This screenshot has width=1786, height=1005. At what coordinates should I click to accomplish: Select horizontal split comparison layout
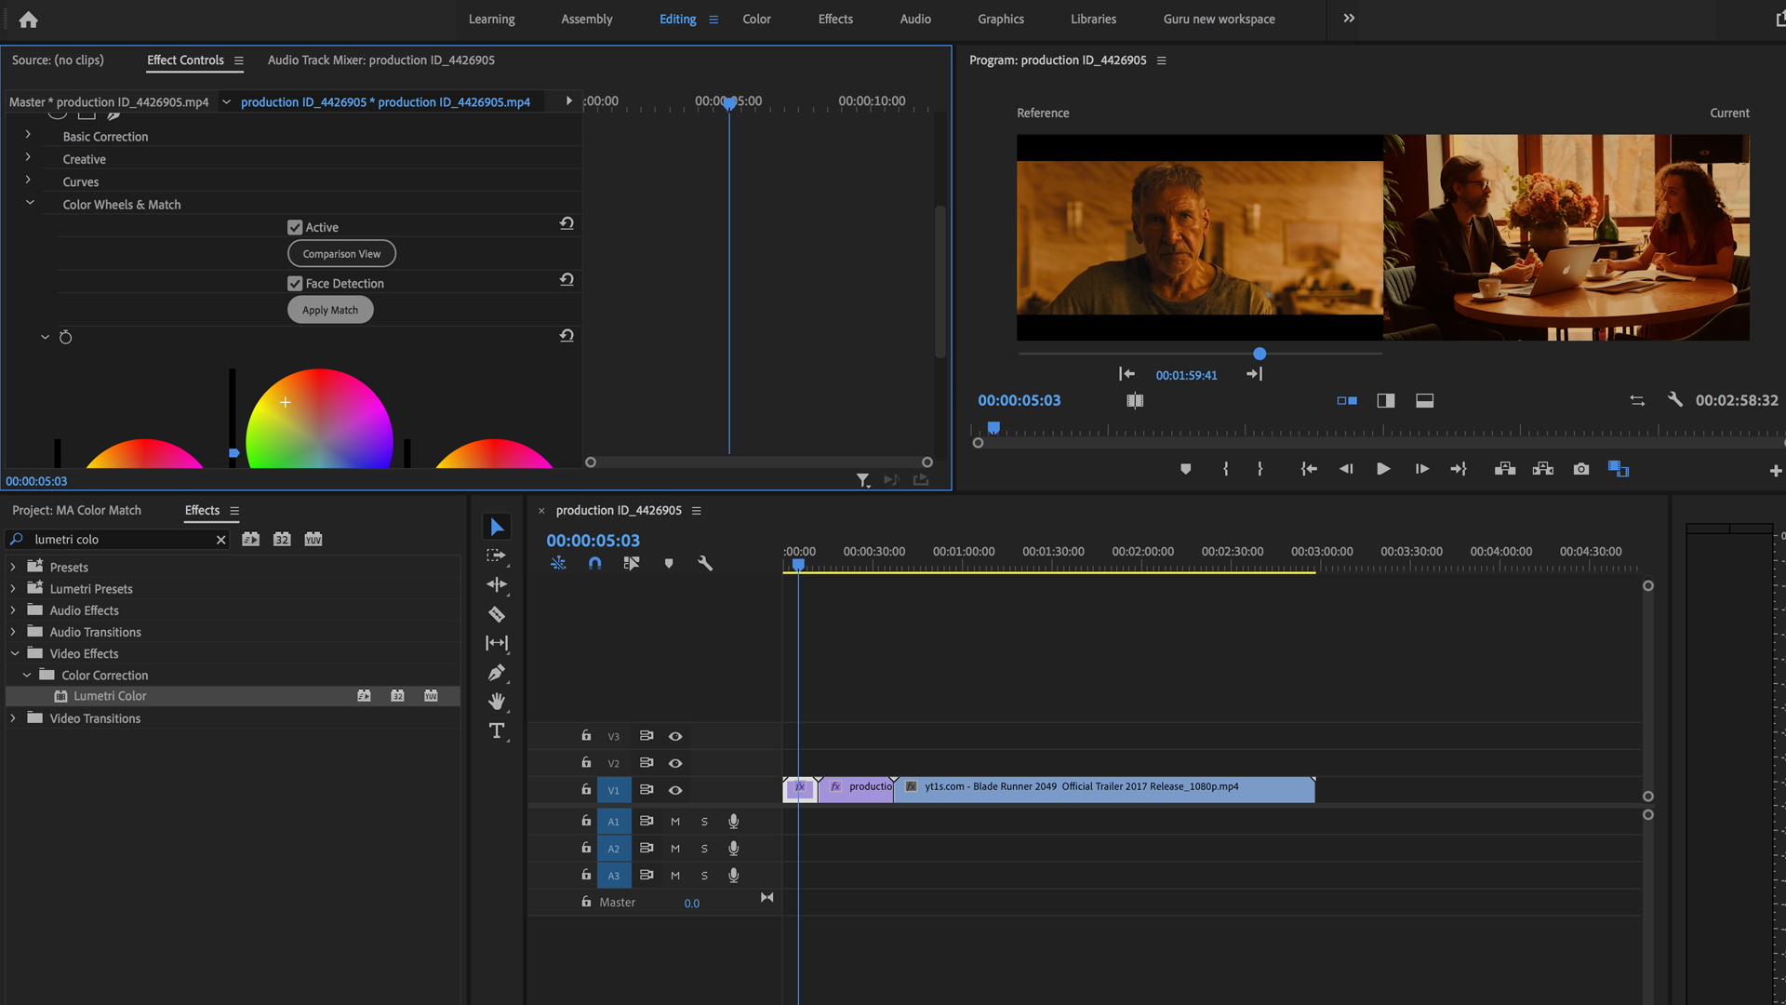tap(1425, 400)
